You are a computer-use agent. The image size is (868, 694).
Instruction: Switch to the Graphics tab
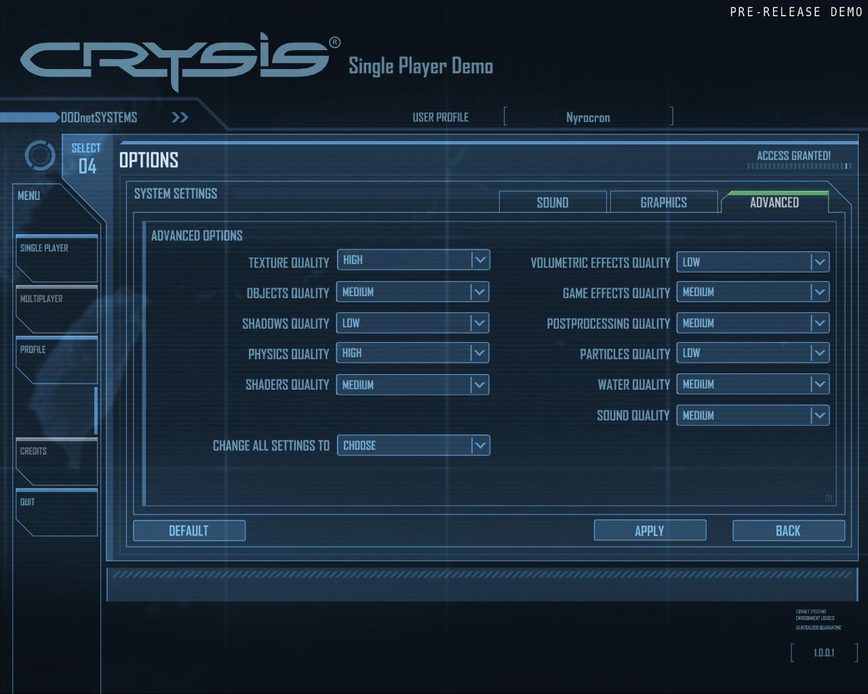point(664,202)
